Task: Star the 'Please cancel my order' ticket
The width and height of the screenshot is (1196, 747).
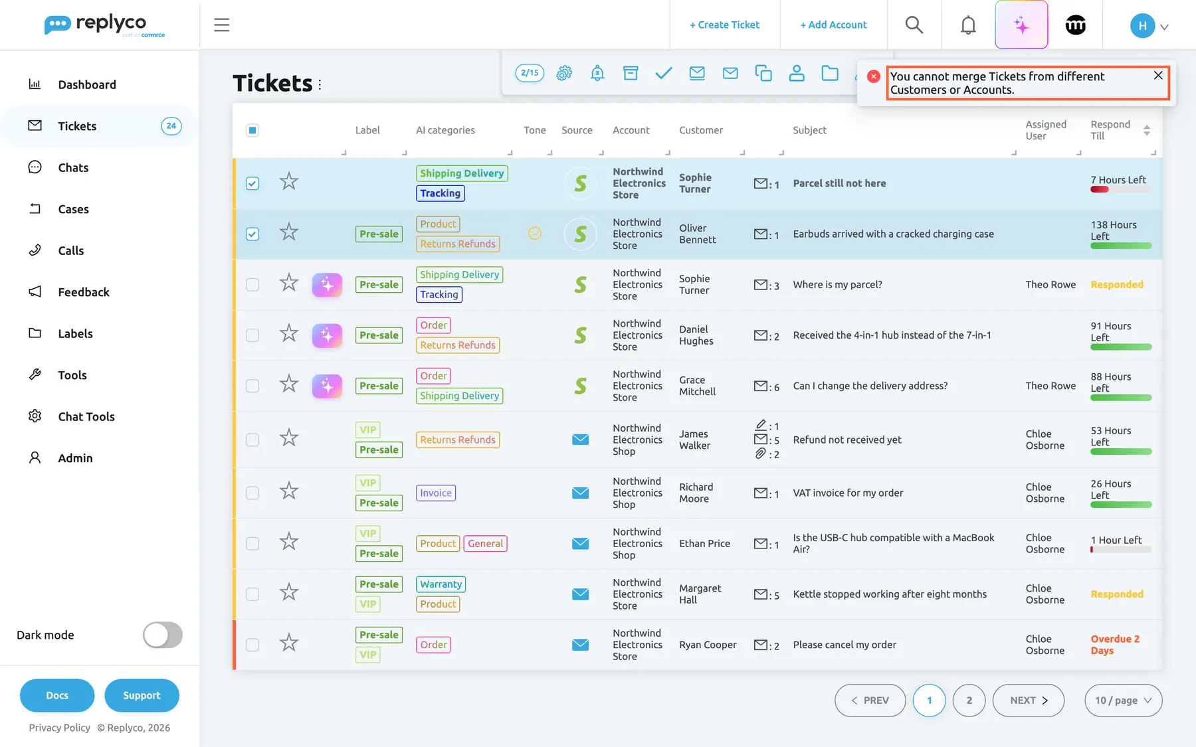Action: point(288,643)
